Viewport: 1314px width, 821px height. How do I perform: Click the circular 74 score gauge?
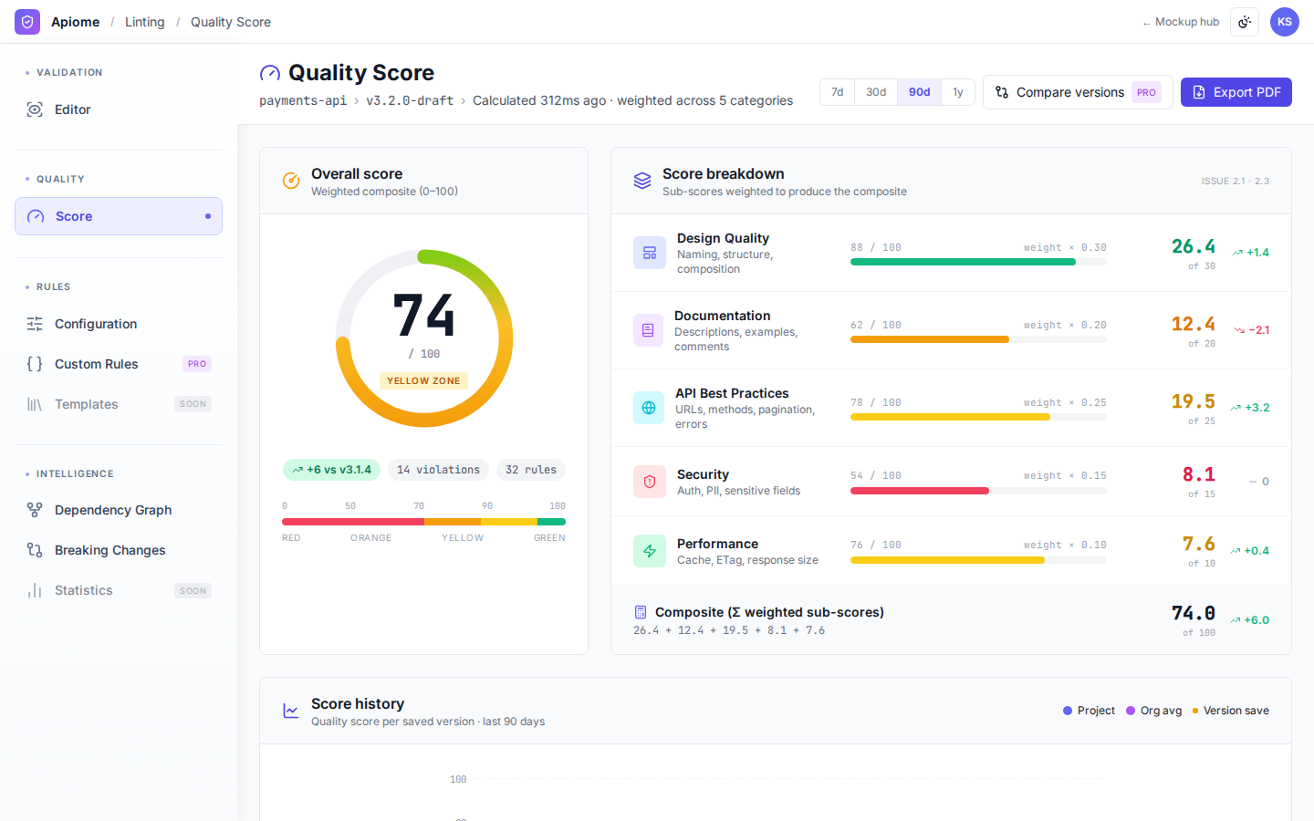pyautogui.click(x=424, y=338)
